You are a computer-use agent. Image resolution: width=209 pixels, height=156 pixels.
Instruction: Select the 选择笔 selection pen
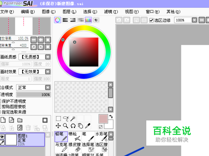coord(88,147)
